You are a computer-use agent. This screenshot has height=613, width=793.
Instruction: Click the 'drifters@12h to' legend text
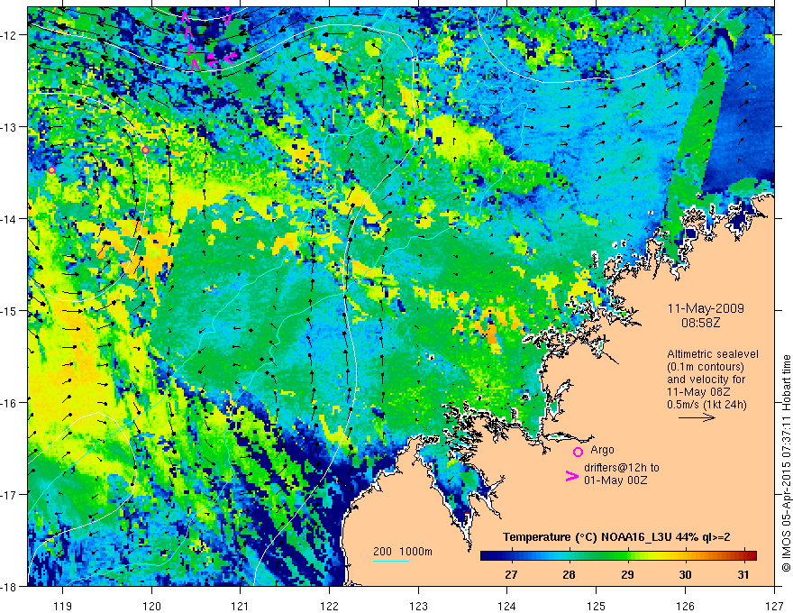point(622,468)
